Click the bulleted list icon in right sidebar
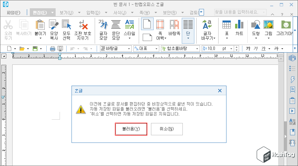This screenshot has width=298, height=166. click(292, 68)
